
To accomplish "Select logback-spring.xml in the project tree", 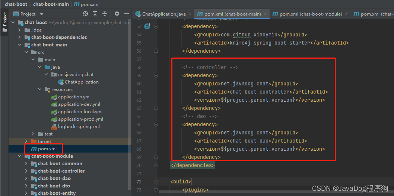I will [79, 127].
